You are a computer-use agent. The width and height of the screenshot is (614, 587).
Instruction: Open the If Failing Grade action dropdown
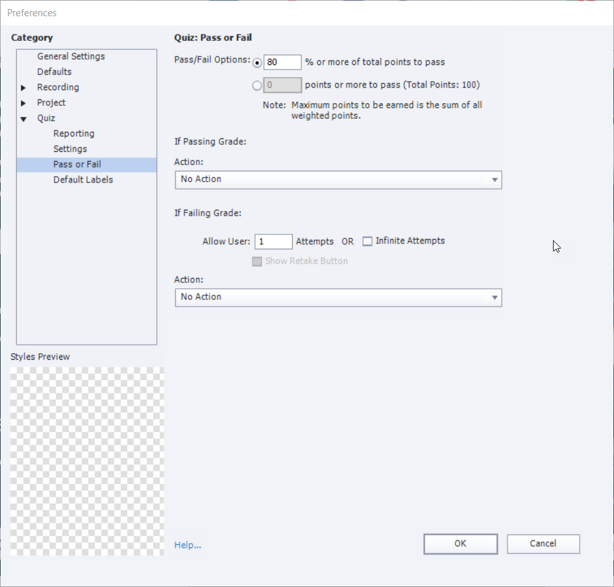338,298
